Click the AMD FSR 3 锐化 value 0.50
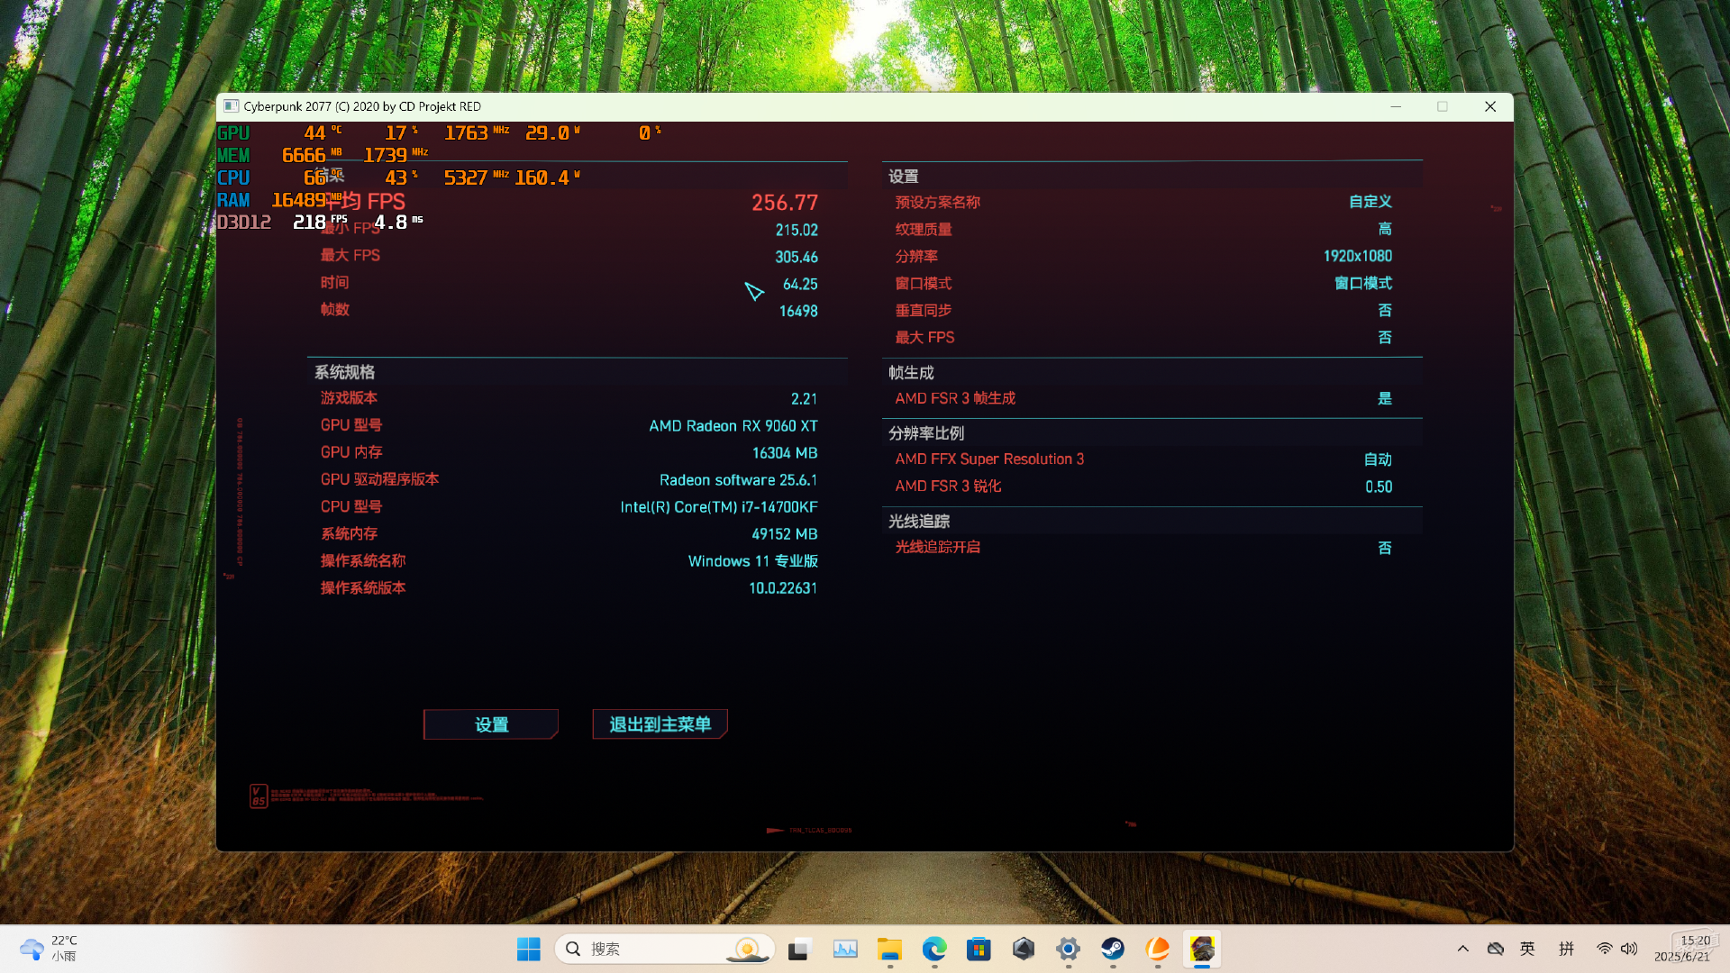The height and width of the screenshot is (973, 1730). 1379,486
